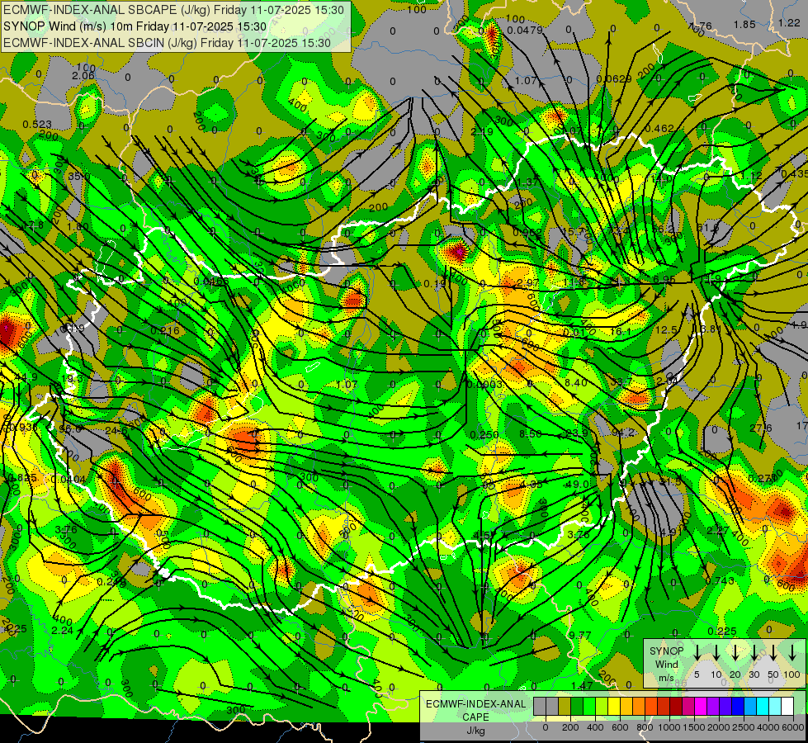Click the map value '0.462'

click(x=659, y=129)
